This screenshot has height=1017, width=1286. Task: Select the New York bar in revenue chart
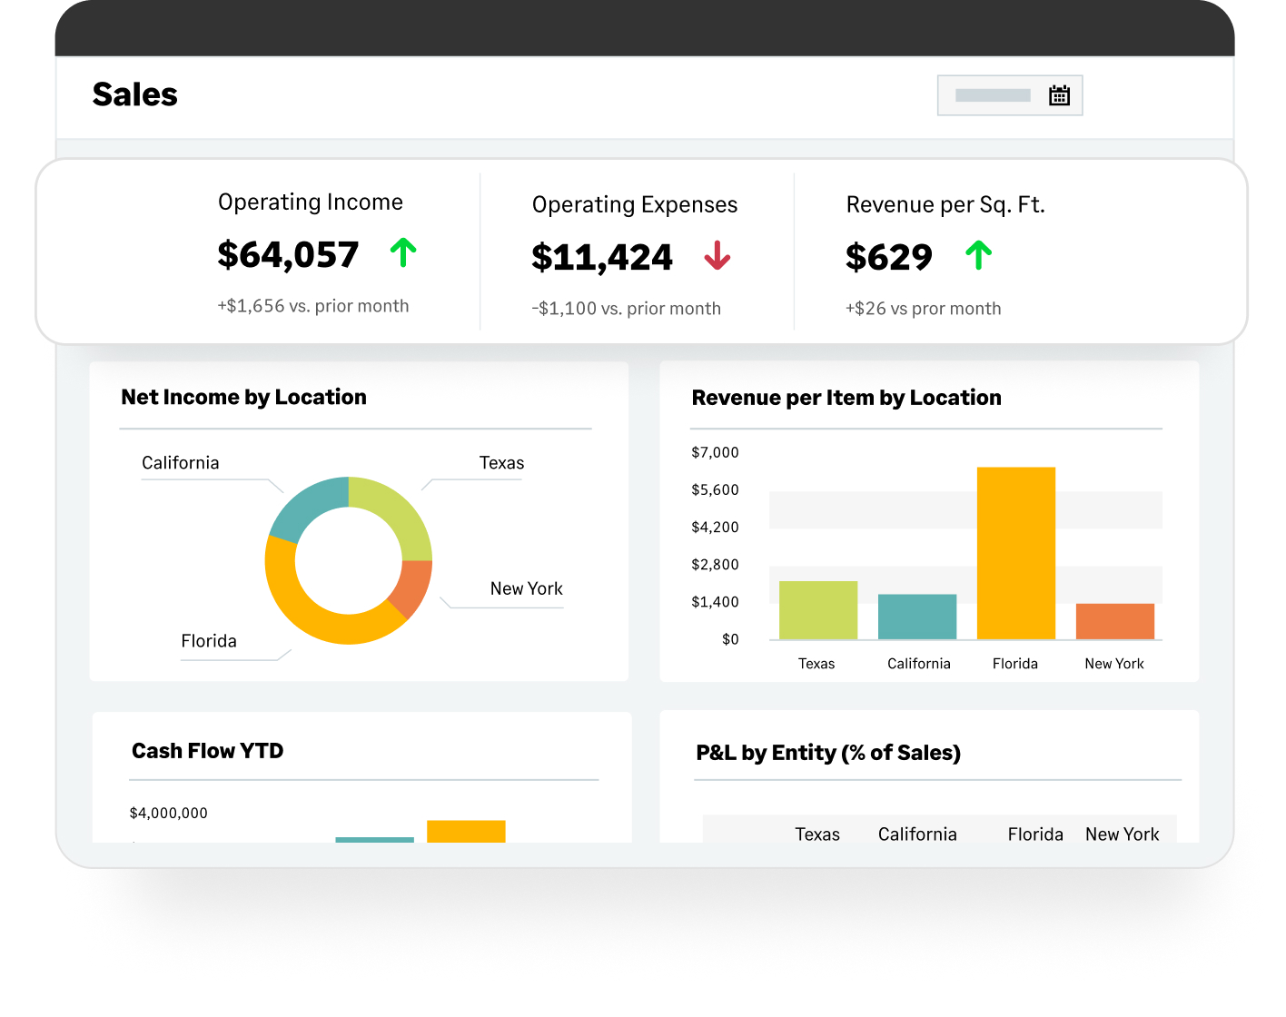coord(1114,621)
